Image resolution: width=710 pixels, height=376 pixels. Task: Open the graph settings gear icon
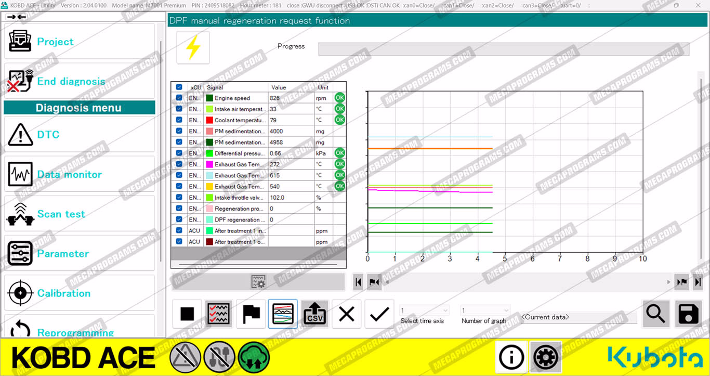coord(258,281)
